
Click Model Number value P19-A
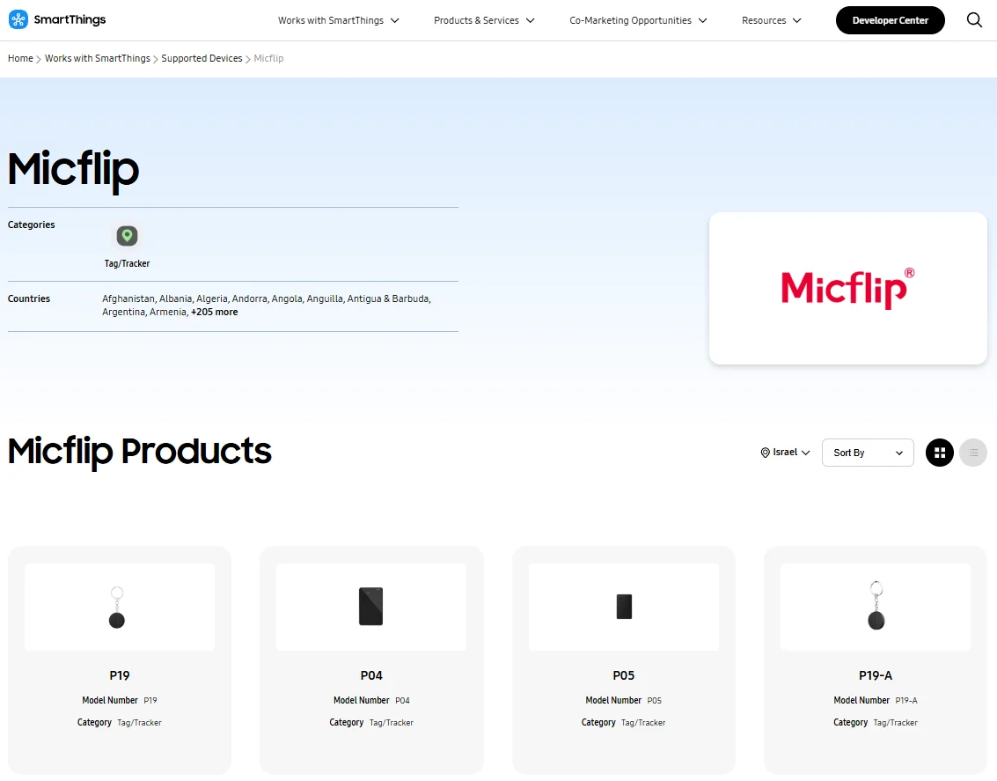coord(906,700)
